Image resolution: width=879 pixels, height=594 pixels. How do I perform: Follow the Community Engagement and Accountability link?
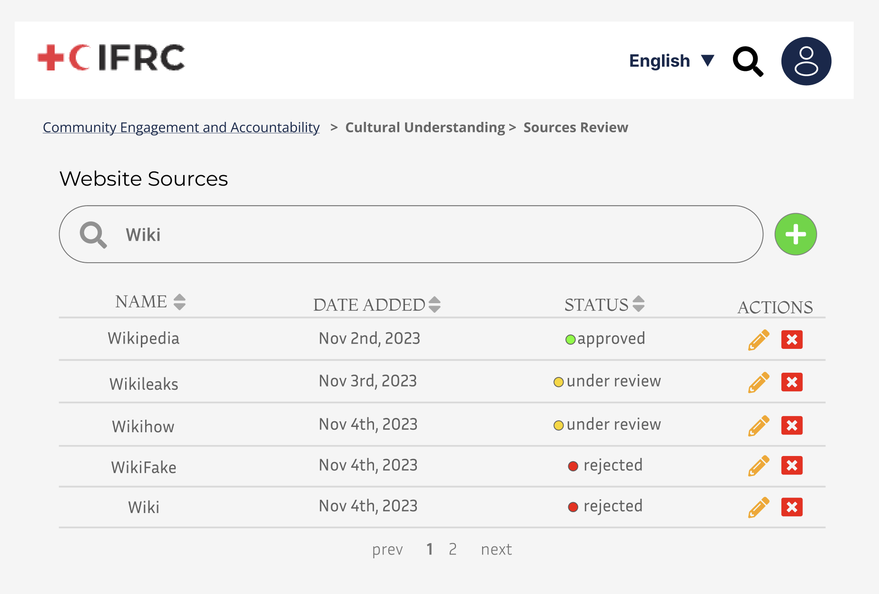coord(181,127)
